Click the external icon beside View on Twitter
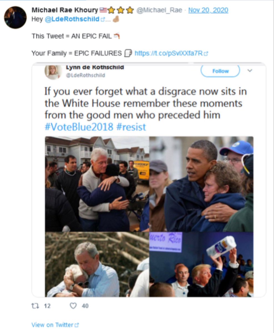Viewport: 274px width, 333px height. pos(77,325)
